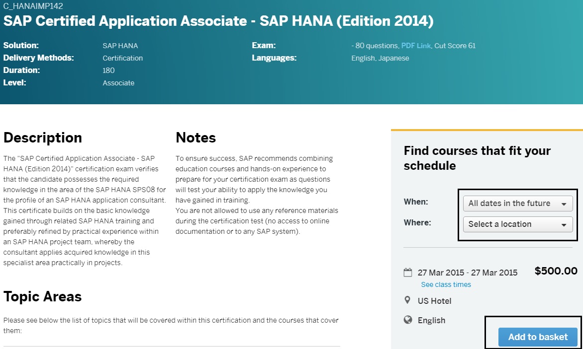Click the globe icon beside English
Screen dimensions: 583x349
click(408, 319)
